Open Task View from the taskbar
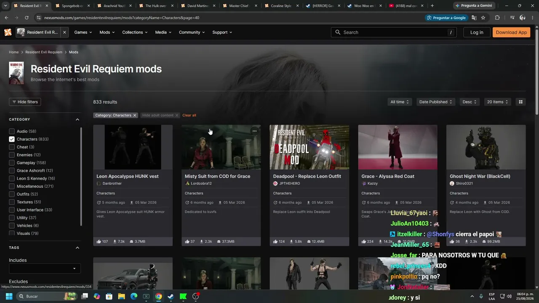This screenshot has width=539, height=303. (85, 296)
